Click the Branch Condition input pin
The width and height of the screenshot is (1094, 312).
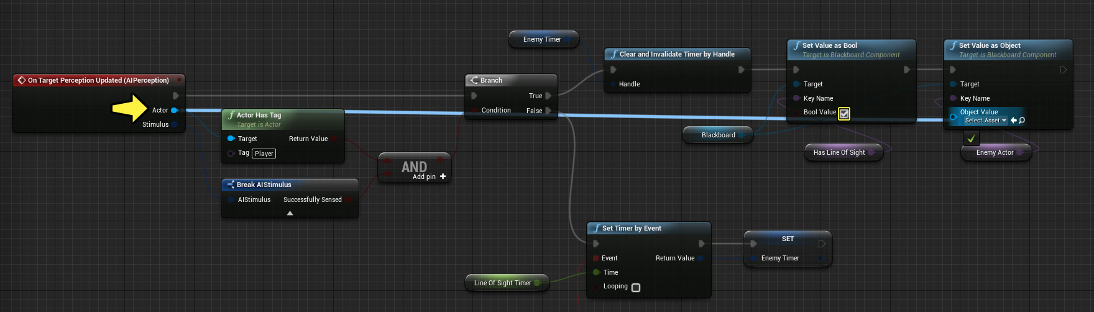point(475,110)
